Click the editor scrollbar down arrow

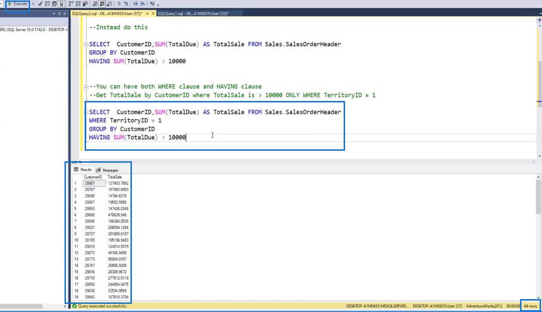[x=539, y=156]
